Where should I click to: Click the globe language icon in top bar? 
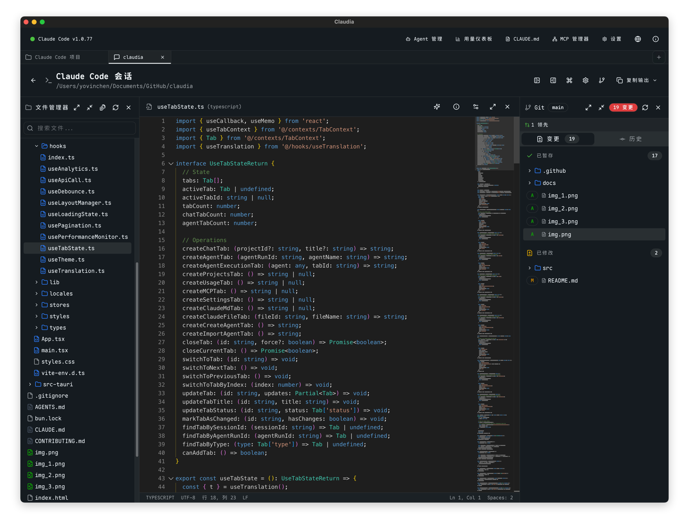(x=638, y=39)
